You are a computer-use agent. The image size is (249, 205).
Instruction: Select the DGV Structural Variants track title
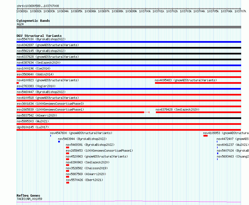pyautogui.click(x=39, y=36)
